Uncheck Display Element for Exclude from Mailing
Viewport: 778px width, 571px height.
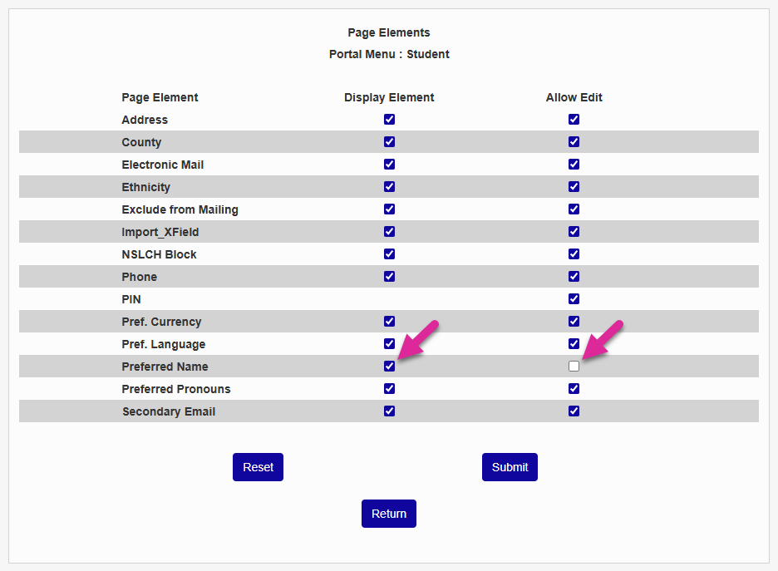click(390, 209)
